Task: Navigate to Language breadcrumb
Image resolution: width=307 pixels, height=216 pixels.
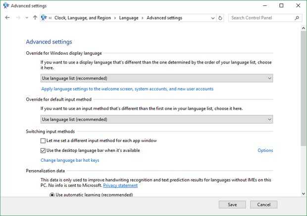Action: pos(128,18)
